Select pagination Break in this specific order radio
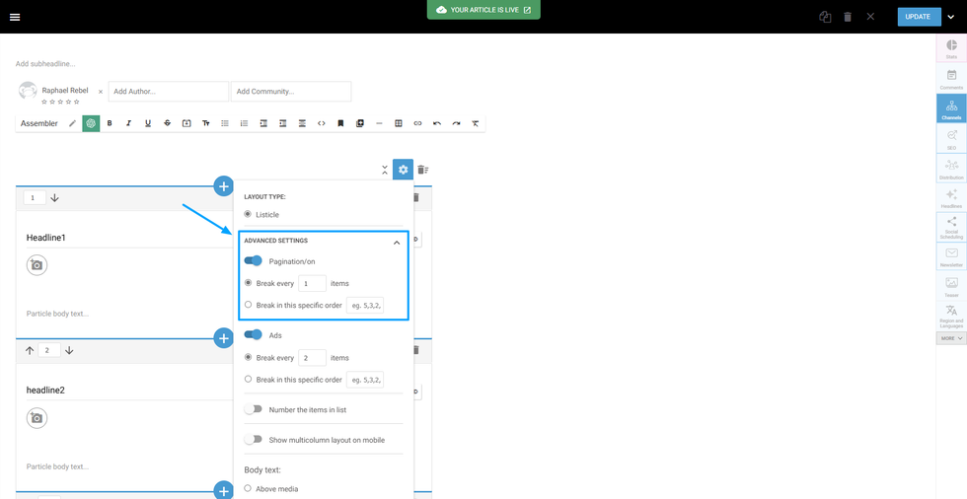967x499 pixels. coord(248,305)
